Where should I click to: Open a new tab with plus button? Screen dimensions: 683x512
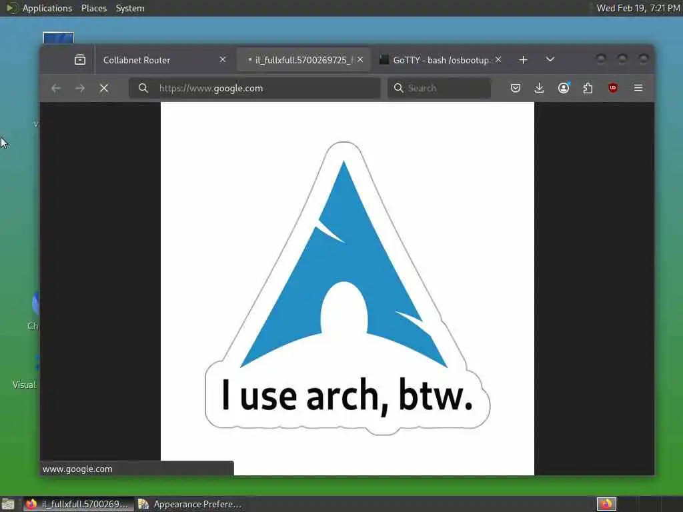523,59
